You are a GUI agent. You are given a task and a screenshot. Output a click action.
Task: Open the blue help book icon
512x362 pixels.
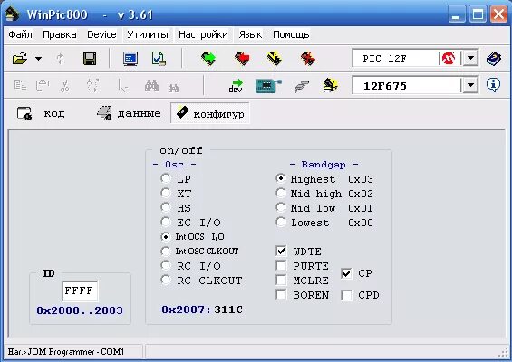point(494,59)
